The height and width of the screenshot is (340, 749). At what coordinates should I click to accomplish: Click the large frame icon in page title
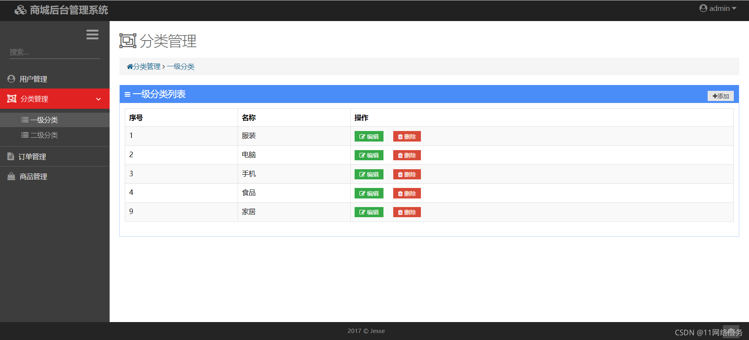[x=128, y=41]
